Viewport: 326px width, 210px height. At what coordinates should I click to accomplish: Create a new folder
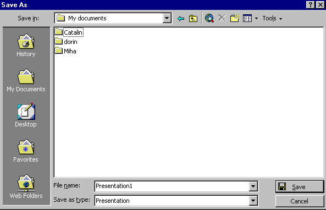coord(235,18)
